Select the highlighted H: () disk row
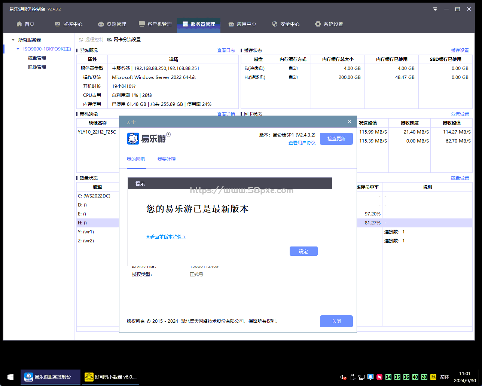Screen dimensions: 482x386 (x=98, y=223)
